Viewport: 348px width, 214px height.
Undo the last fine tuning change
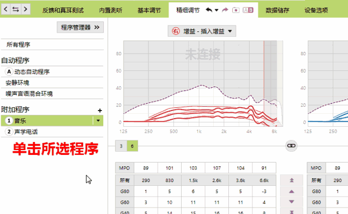[x=209, y=10]
